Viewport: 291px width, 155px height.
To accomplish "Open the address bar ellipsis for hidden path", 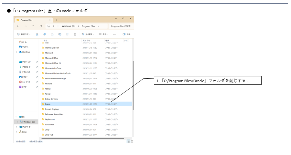I will 58,26.
